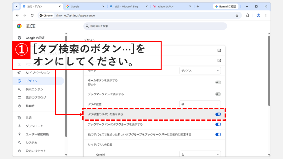Open the tab list chevron button
The image size is (283, 159).
pyautogui.click(x=17, y=6)
